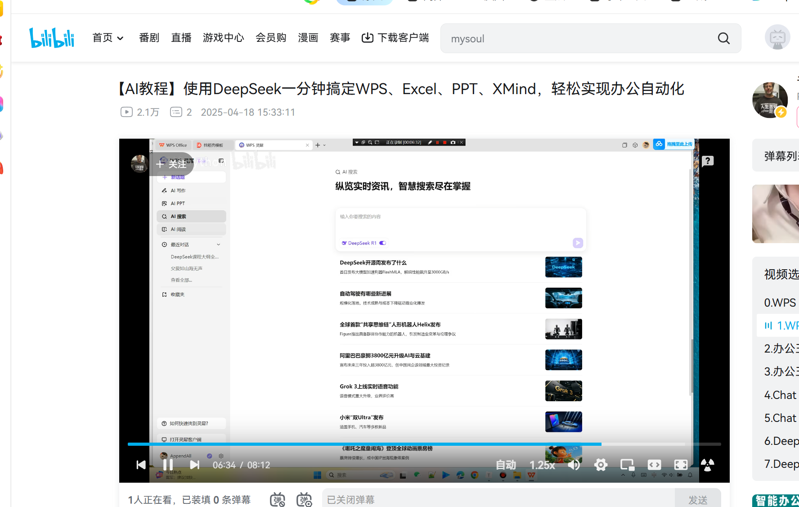
Task: Click the cloud upload icon 拖拽至此上传
Action: click(659, 144)
